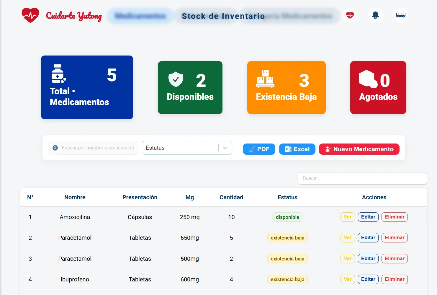
Task: Click the box icon on Agotados card
Action: [x=368, y=79]
